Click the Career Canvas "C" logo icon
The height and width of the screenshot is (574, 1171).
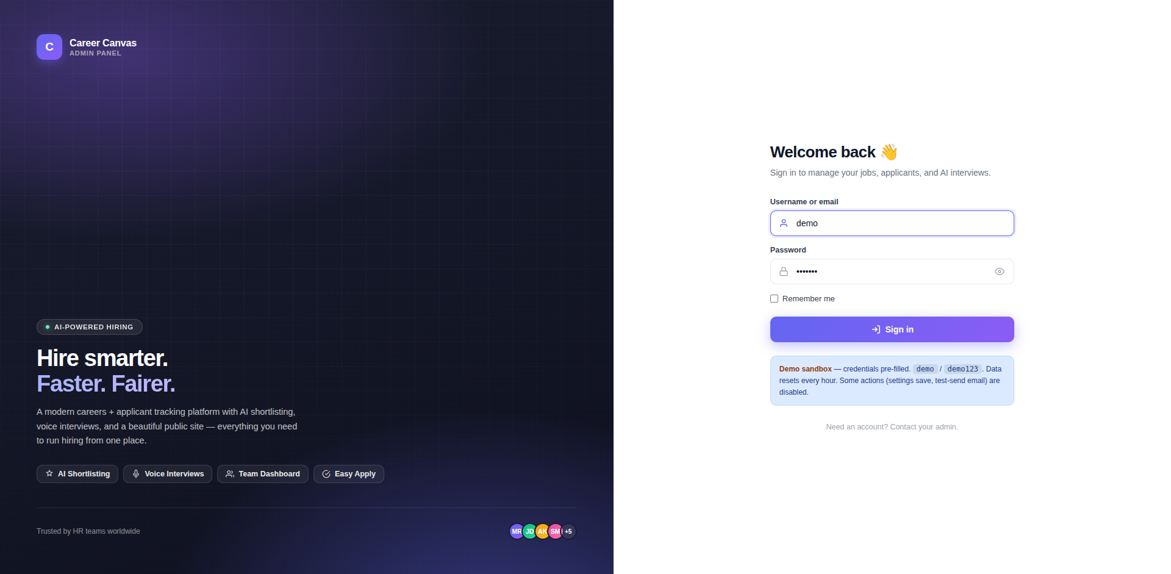49,47
